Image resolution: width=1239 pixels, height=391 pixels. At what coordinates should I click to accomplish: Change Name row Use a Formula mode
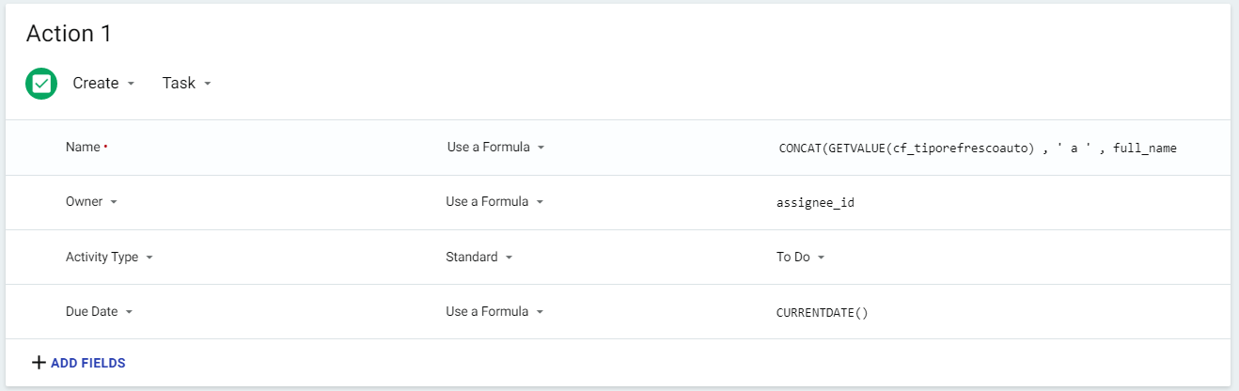[x=496, y=148]
